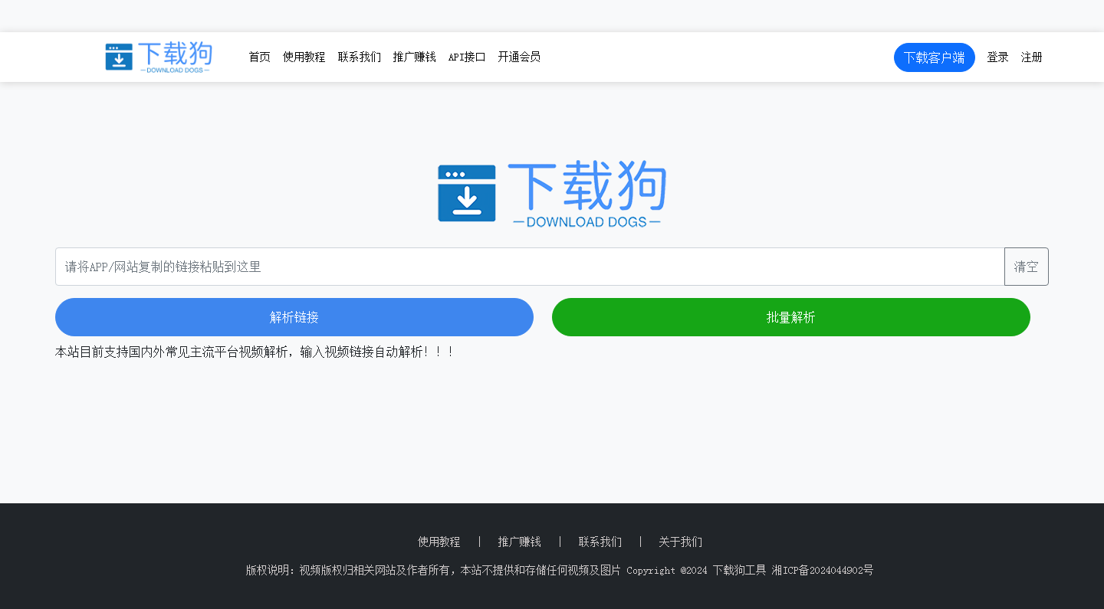1104x609 pixels.
Task: Open the 注册 page
Action: [x=1031, y=57]
